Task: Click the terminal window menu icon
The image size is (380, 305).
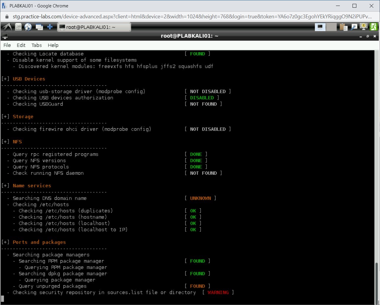Action: (5, 36)
